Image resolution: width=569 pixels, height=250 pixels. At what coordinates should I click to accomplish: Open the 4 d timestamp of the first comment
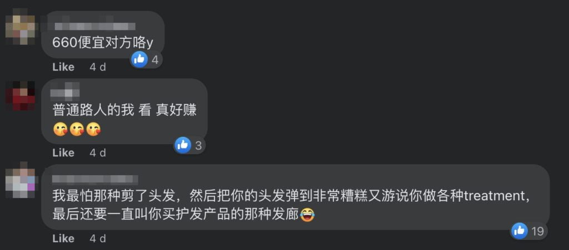click(x=98, y=67)
